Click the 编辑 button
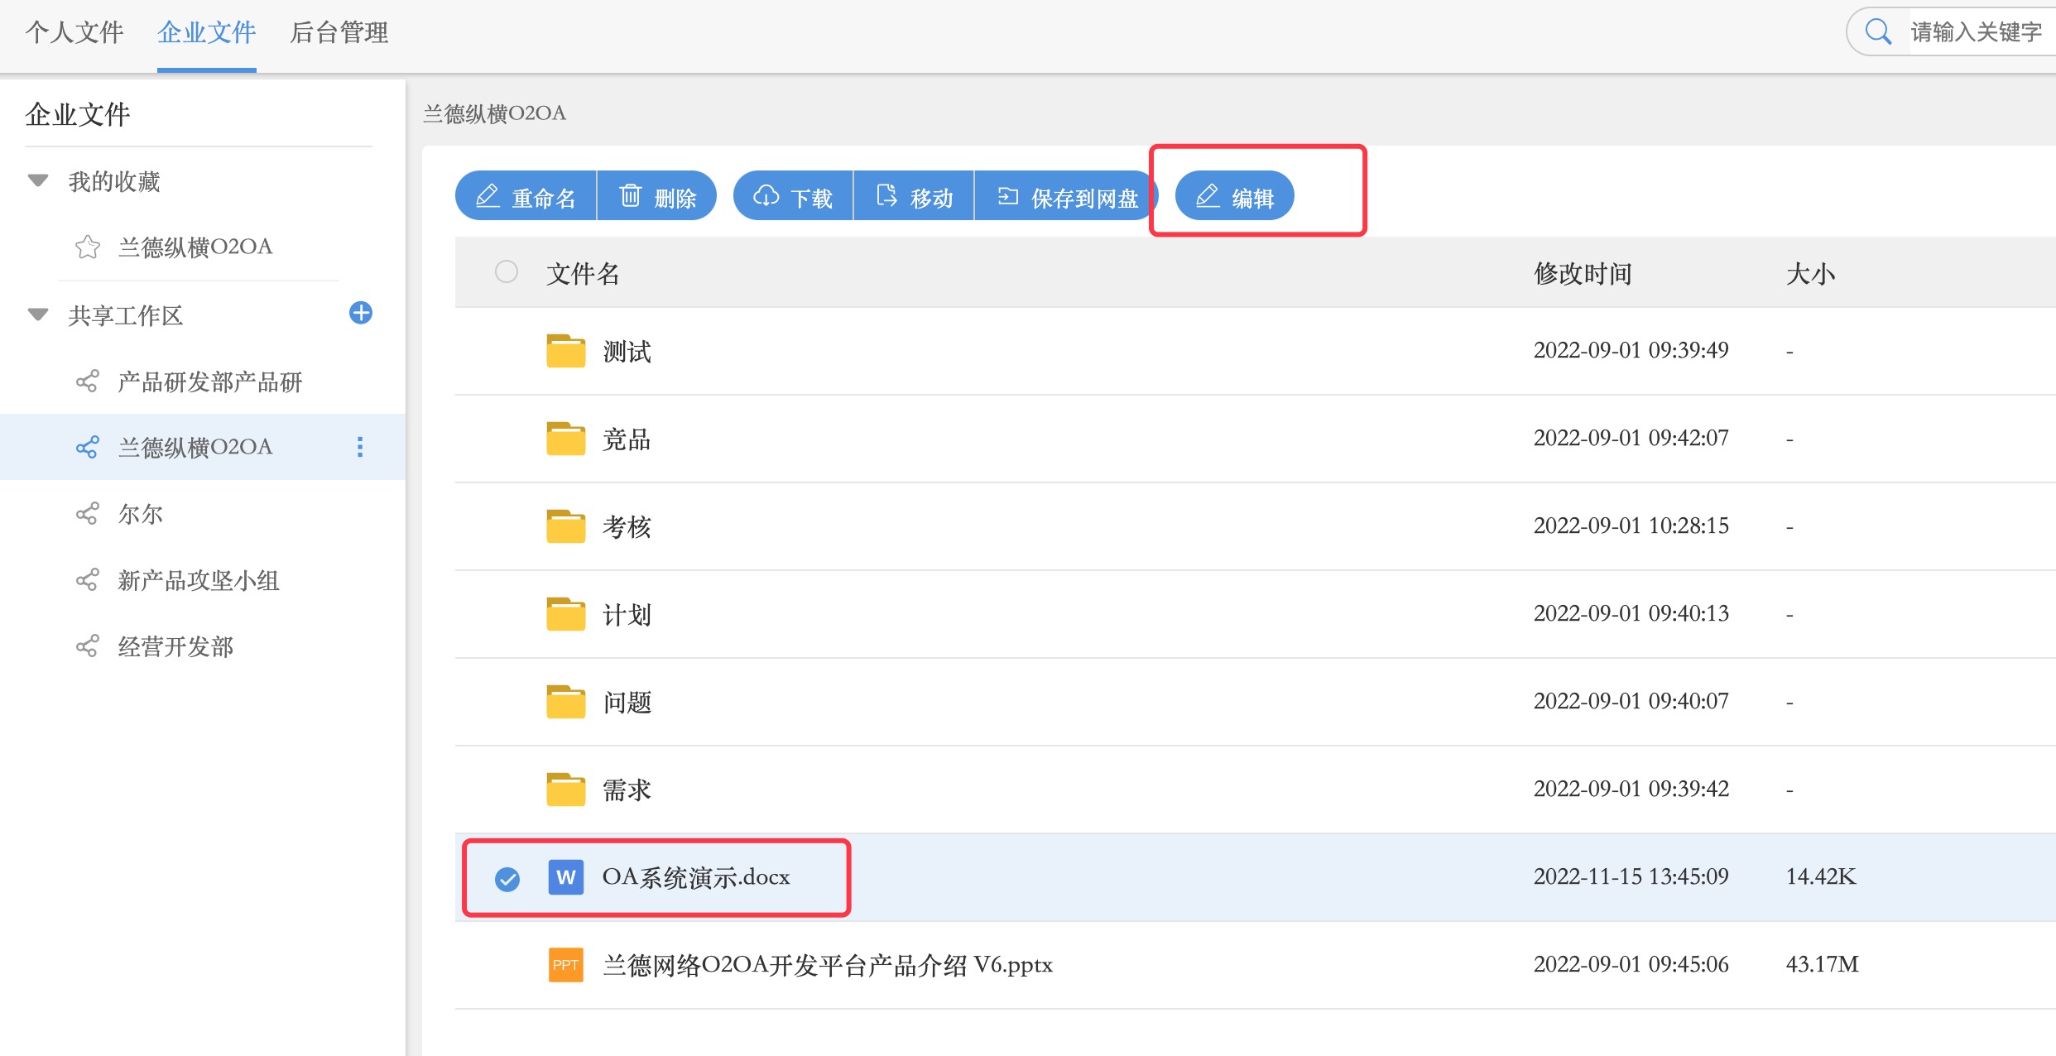This screenshot has width=2056, height=1056. (1235, 197)
